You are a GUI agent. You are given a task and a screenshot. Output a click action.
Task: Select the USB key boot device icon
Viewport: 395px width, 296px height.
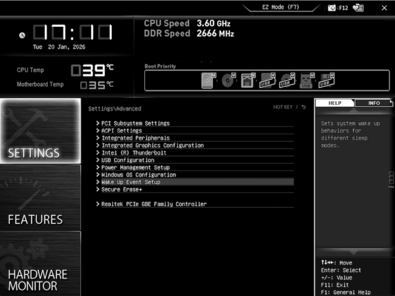306,81
